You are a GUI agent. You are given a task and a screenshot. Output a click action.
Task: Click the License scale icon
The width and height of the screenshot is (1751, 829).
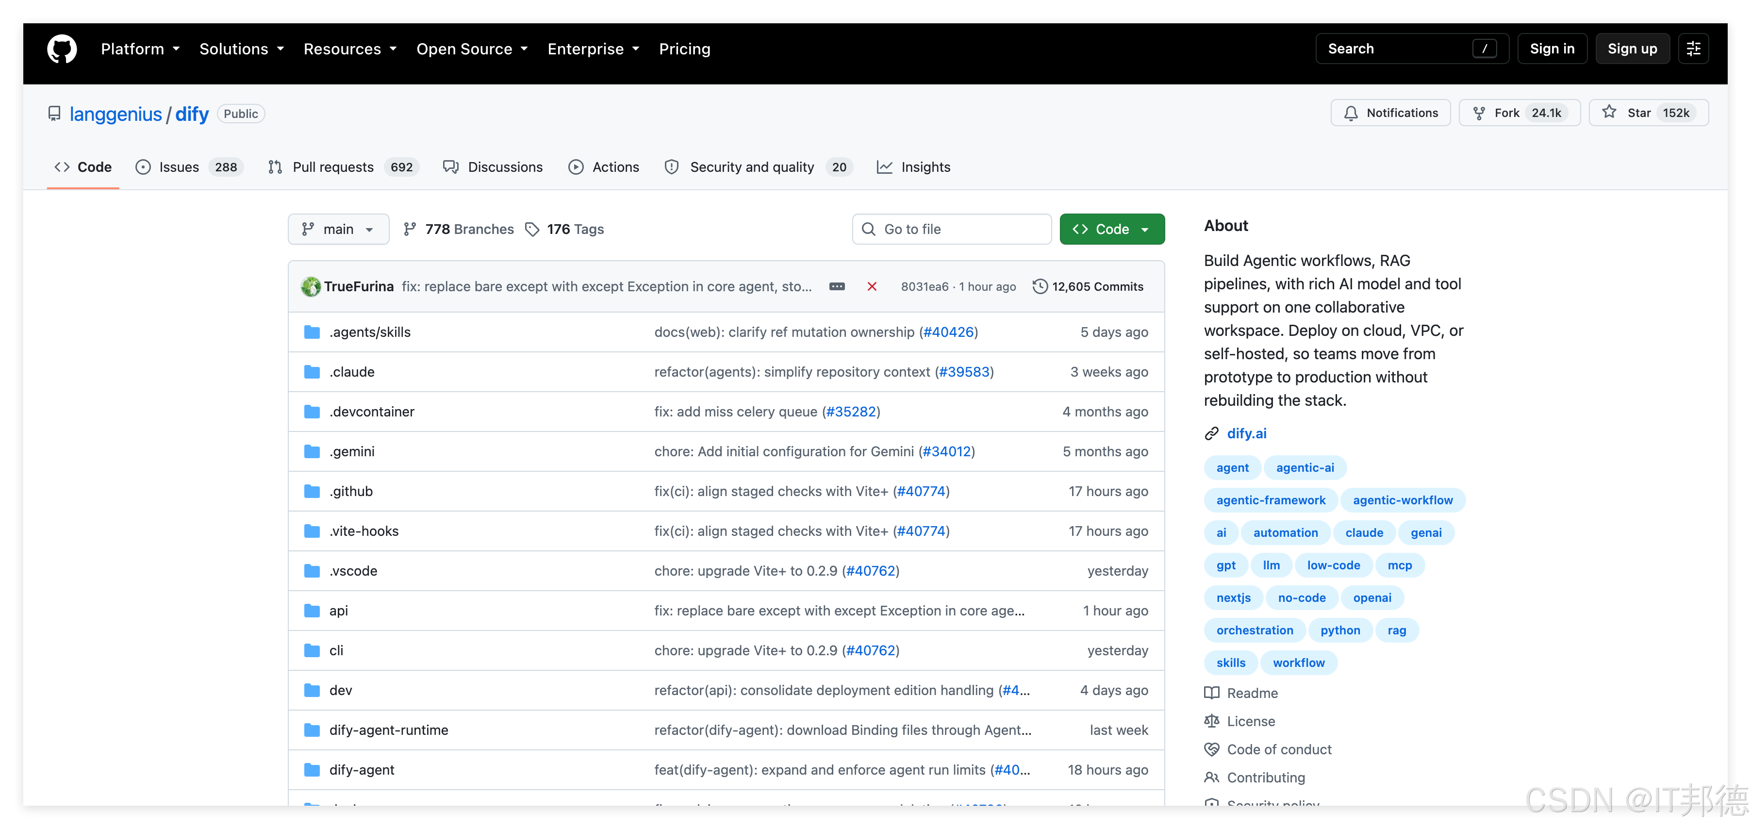(1211, 721)
